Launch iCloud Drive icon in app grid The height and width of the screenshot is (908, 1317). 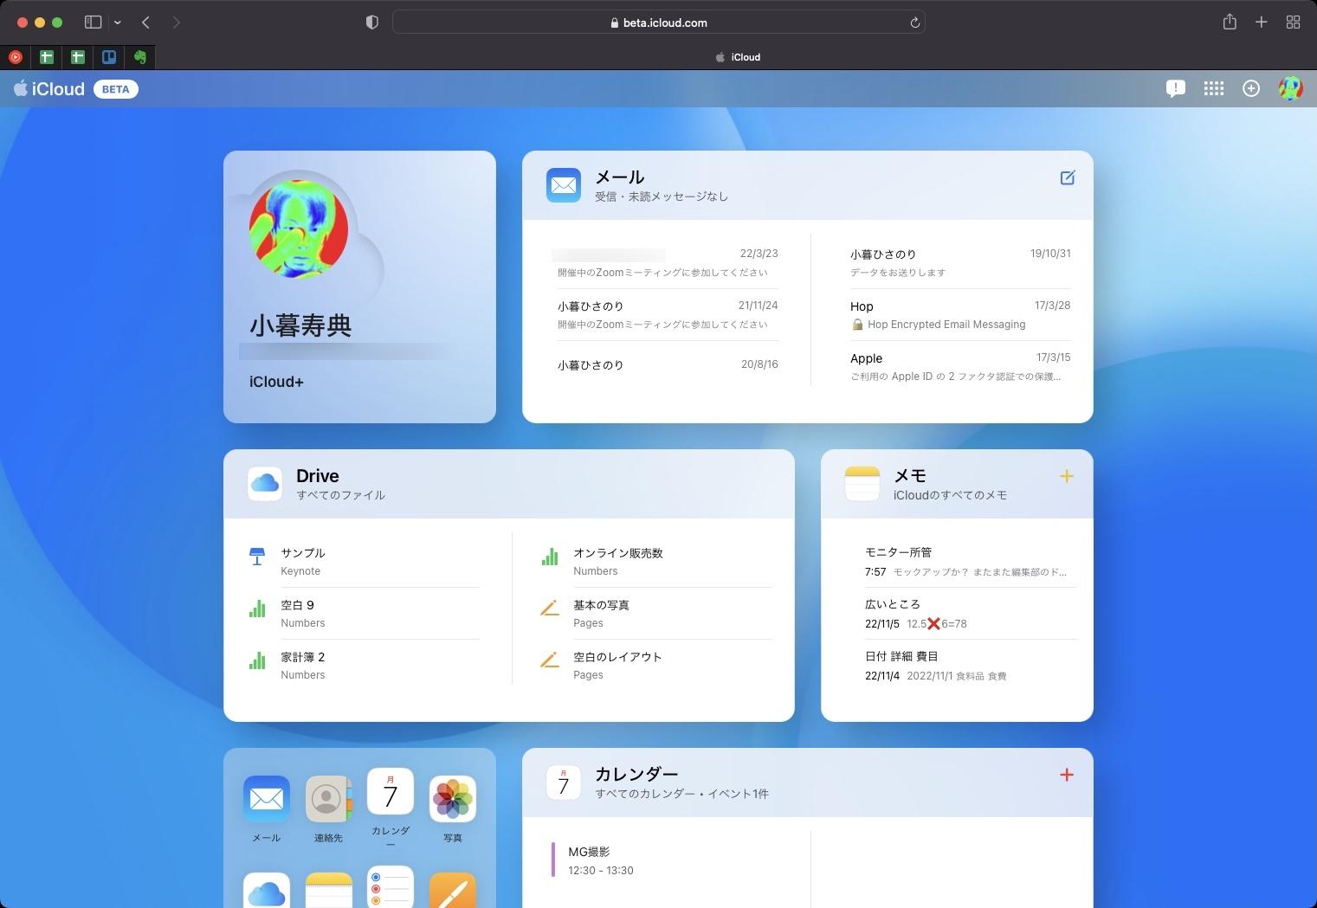click(x=267, y=890)
